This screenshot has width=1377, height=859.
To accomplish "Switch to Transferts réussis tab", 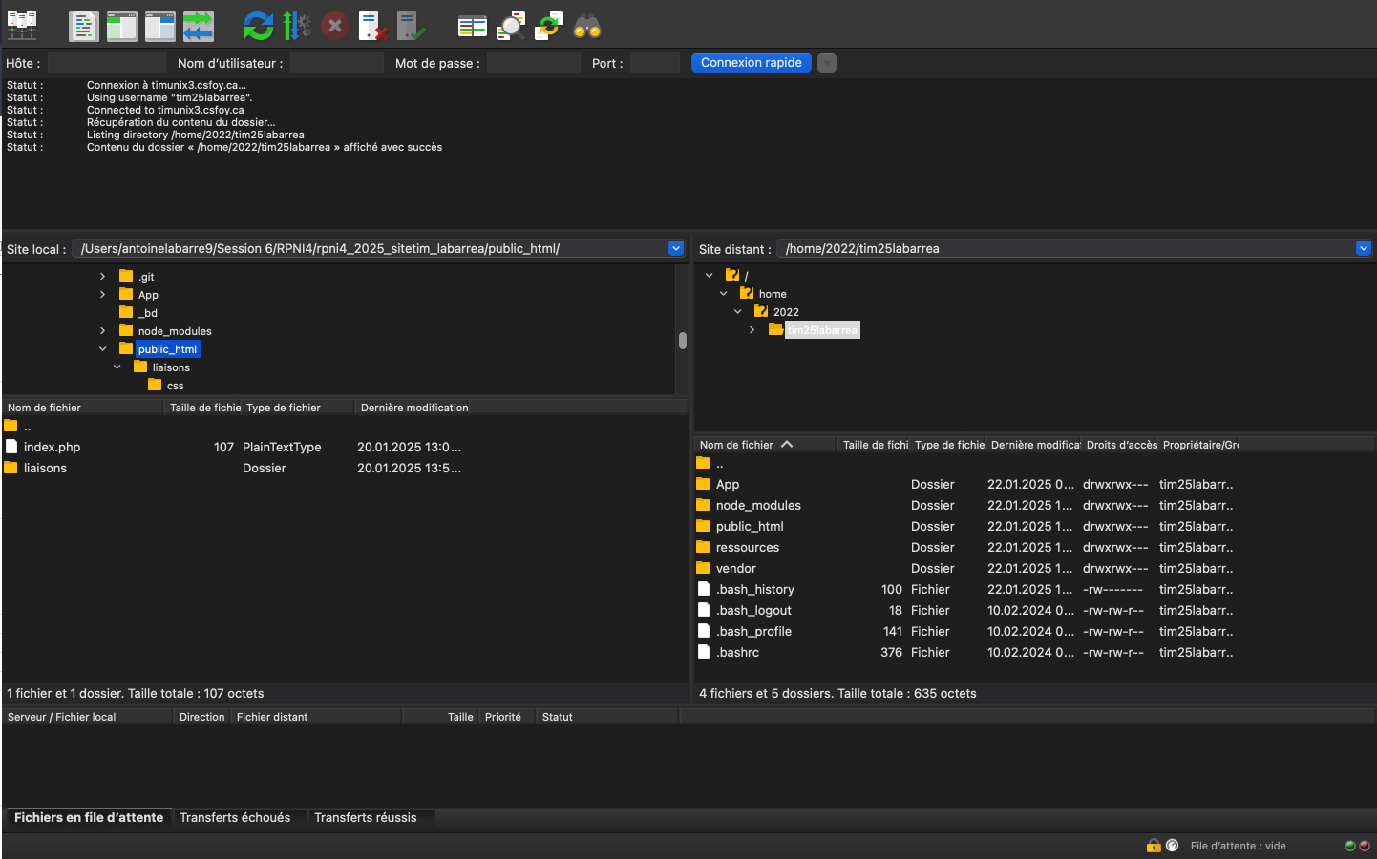I will (365, 818).
